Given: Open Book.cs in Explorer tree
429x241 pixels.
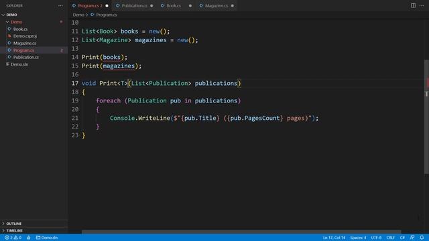Looking at the screenshot, I should [x=20, y=29].
